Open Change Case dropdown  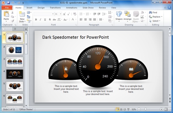pyautogui.click(x=65, y=20)
